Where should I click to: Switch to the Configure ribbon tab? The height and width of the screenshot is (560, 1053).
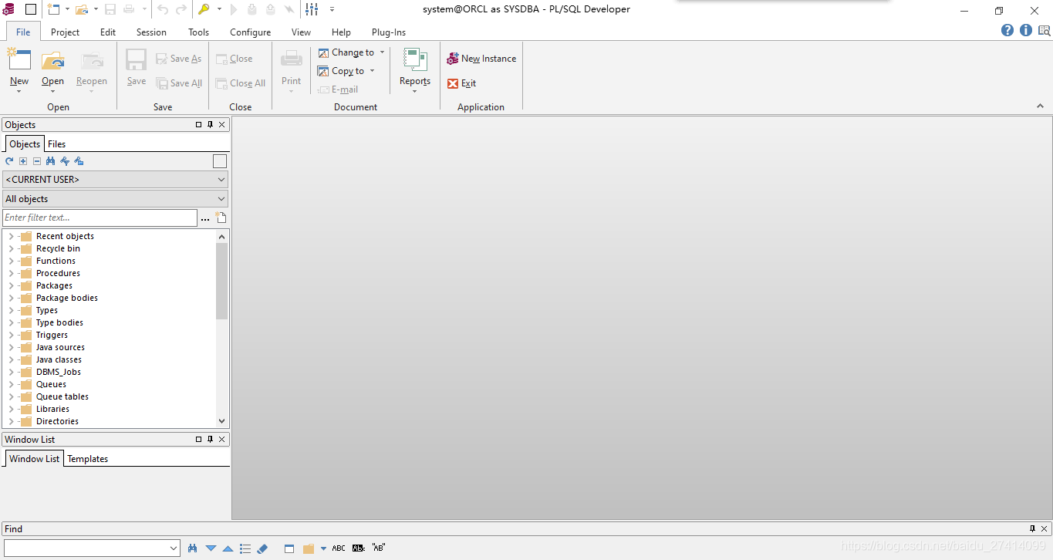click(x=250, y=32)
